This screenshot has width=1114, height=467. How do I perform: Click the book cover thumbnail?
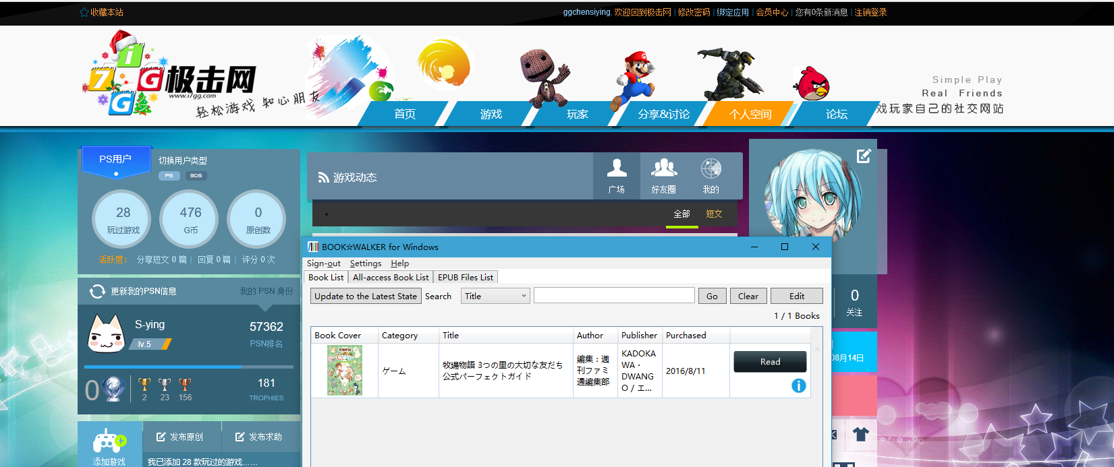tap(345, 370)
